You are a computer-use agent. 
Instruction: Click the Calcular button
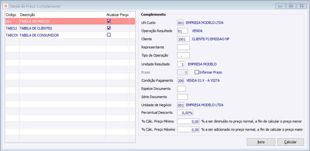pyautogui.click(x=290, y=142)
